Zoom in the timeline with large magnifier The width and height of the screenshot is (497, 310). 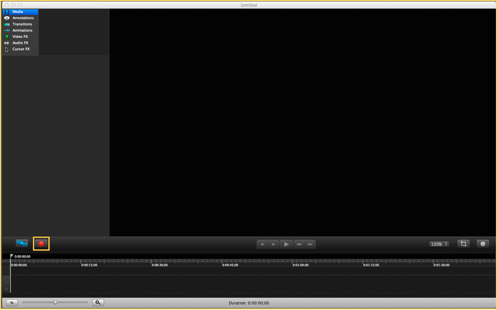point(98,303)
